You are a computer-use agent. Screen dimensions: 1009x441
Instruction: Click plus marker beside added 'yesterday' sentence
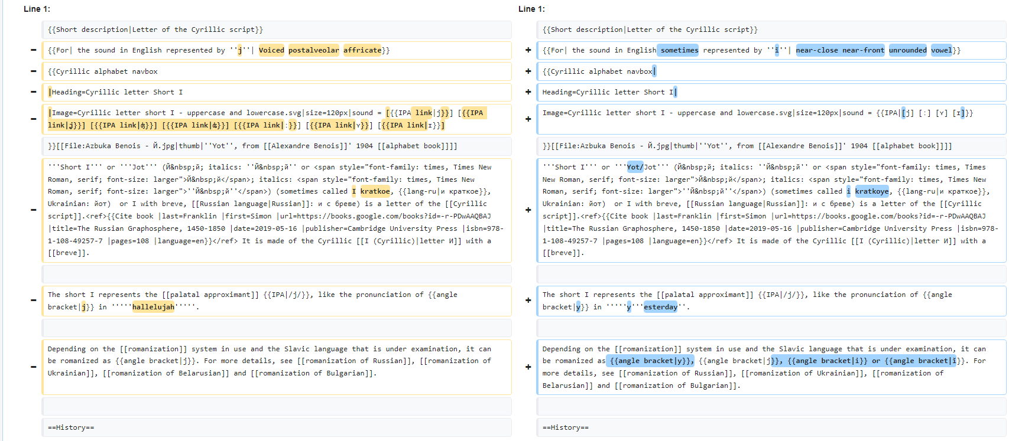[528, 300]
